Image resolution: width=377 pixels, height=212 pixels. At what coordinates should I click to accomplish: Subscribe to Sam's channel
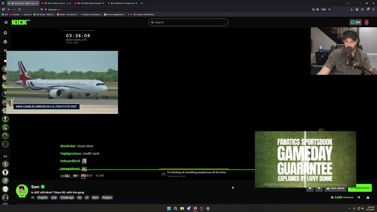(360, 188)
